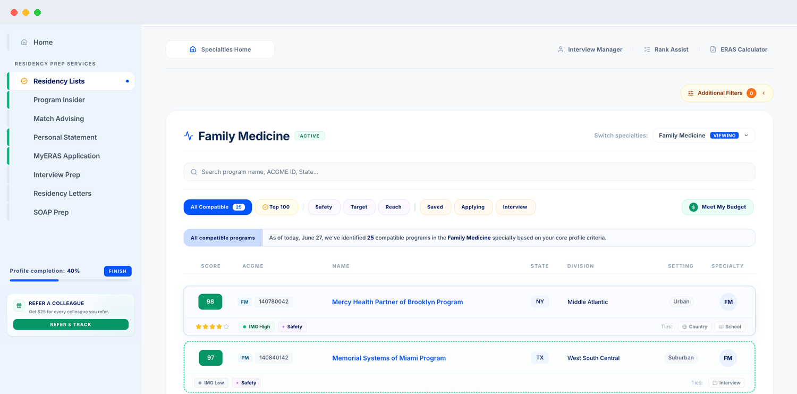The height and width of the screenshot is (394, 797).
Task: Sort by the SCORE column header
Action: [x=210, y=266]
